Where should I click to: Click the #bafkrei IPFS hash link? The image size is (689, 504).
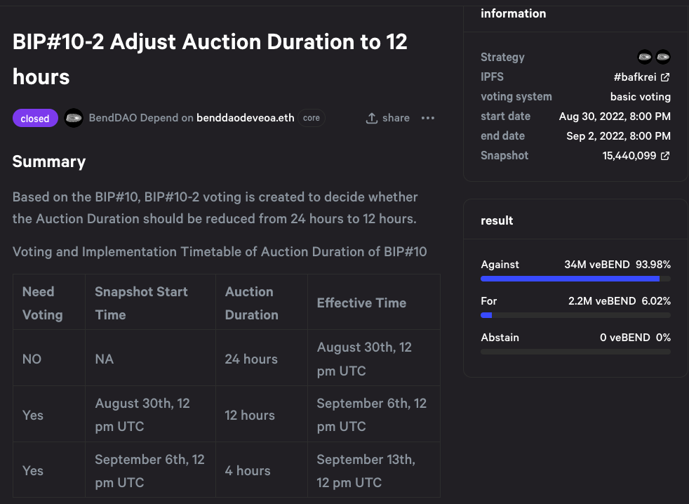[x=634, y=77]
